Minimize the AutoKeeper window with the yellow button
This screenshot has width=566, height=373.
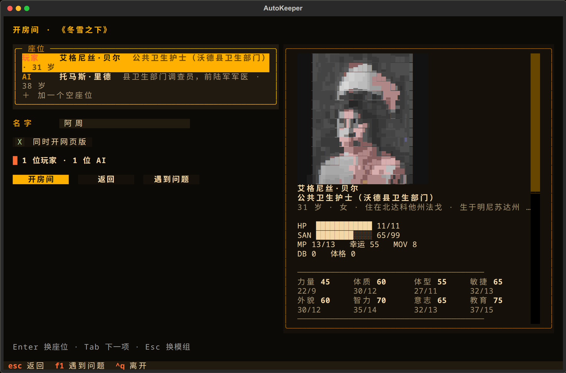coord(19,8)
